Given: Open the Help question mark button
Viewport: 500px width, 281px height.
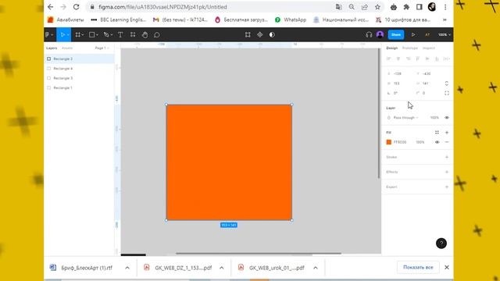Looking at the screenshot, I should [441, 244].
